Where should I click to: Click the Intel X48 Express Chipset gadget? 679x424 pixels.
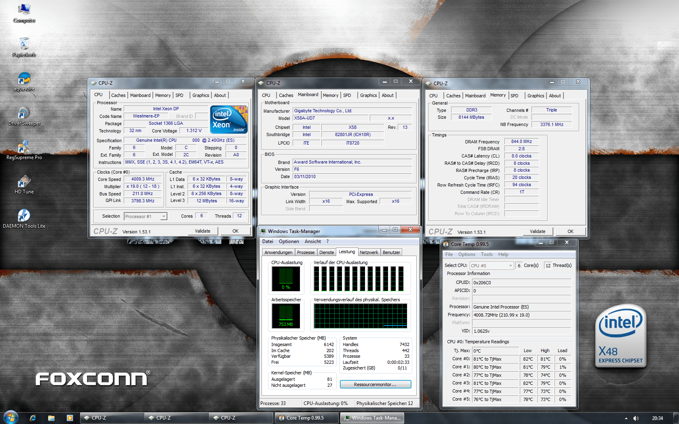pos(620,336)
